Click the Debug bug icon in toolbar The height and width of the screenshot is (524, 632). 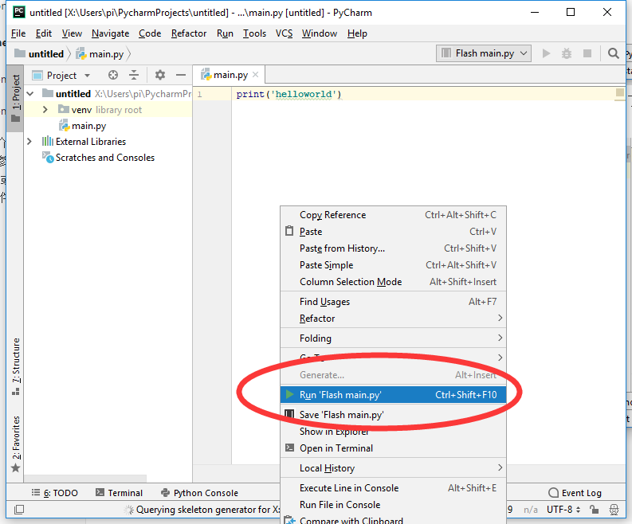pos(567,53)
